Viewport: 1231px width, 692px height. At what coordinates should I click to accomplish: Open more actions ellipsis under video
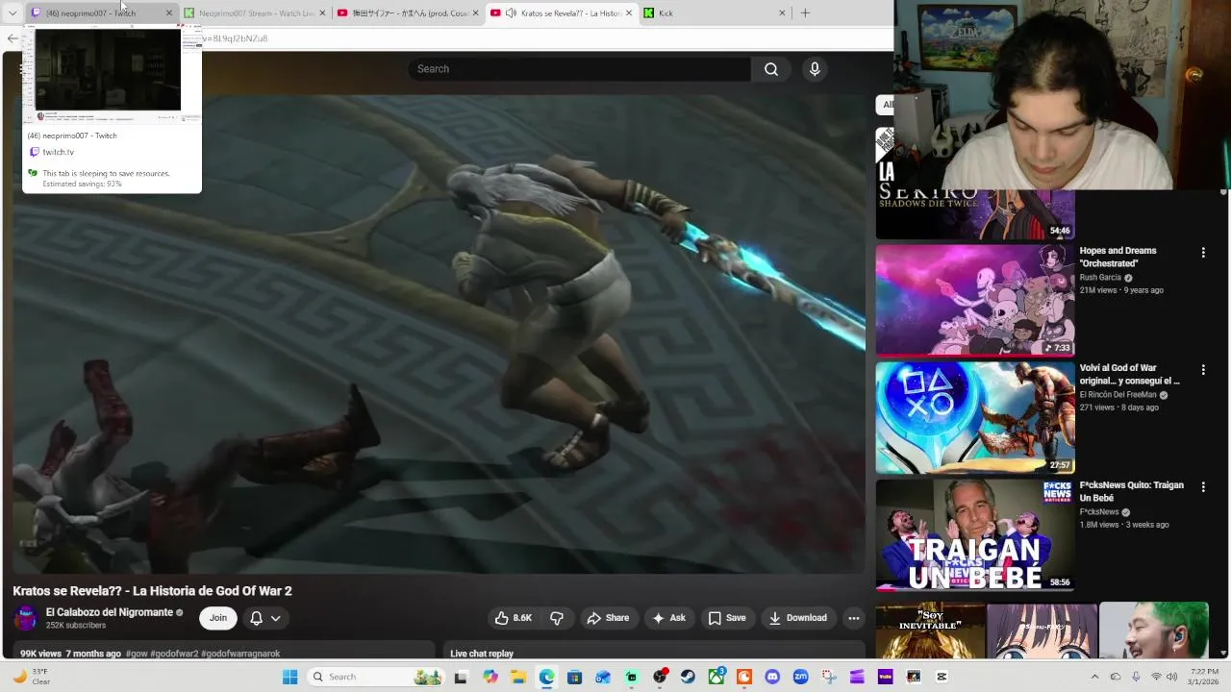click(x=853, y=618)
